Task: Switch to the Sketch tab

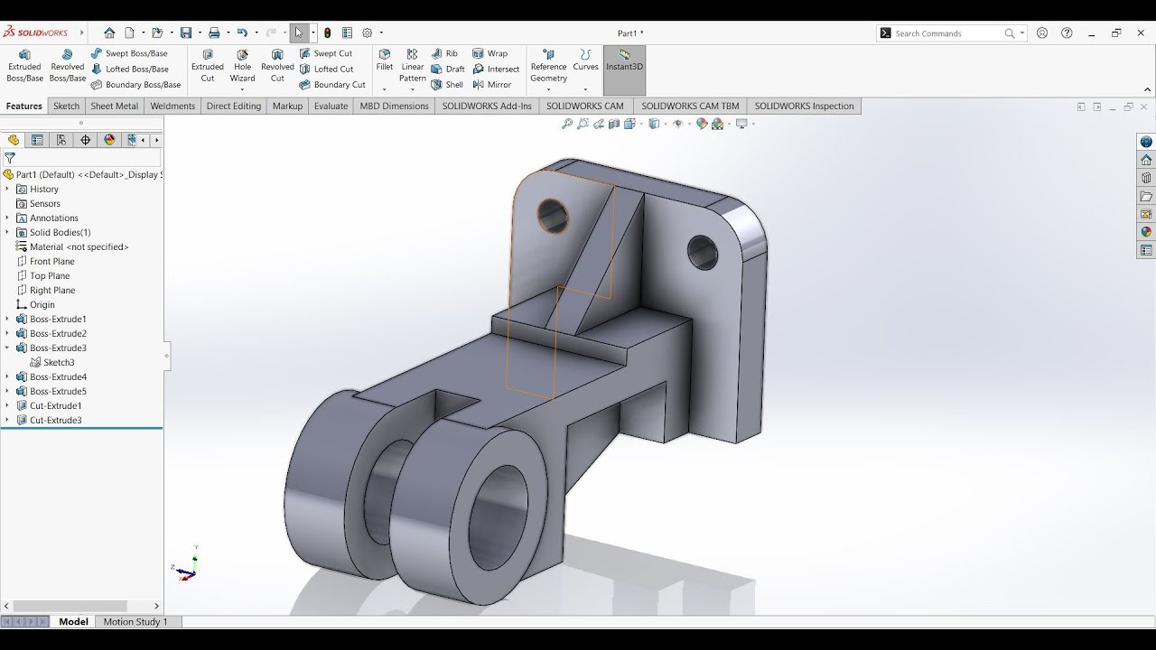Action: (x=66, y=106)
